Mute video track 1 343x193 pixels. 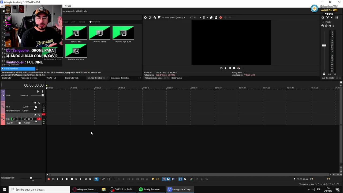click(x=38, y=91)
